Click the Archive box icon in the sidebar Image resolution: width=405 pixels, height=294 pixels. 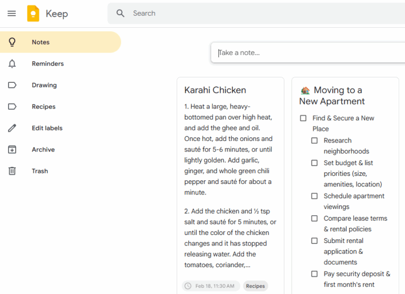click(12, 150)
